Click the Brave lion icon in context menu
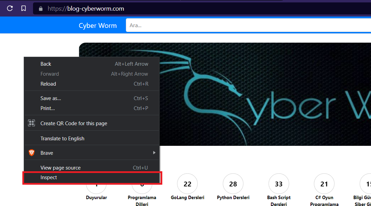This screenshot has width=371, height=206. pos(31,153)
